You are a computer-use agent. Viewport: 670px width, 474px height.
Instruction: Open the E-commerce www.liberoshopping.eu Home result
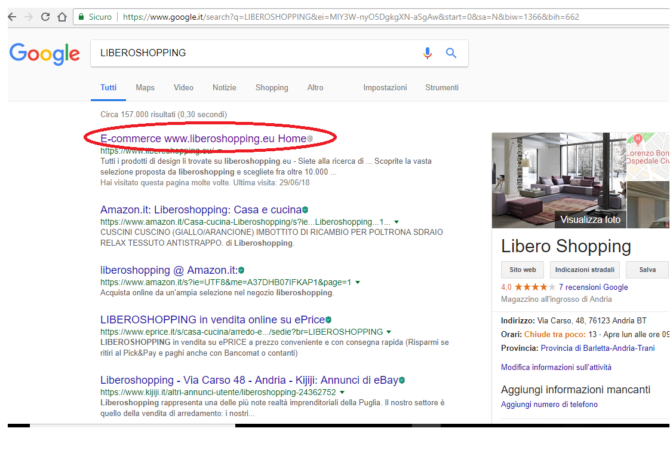click(204, 139)
